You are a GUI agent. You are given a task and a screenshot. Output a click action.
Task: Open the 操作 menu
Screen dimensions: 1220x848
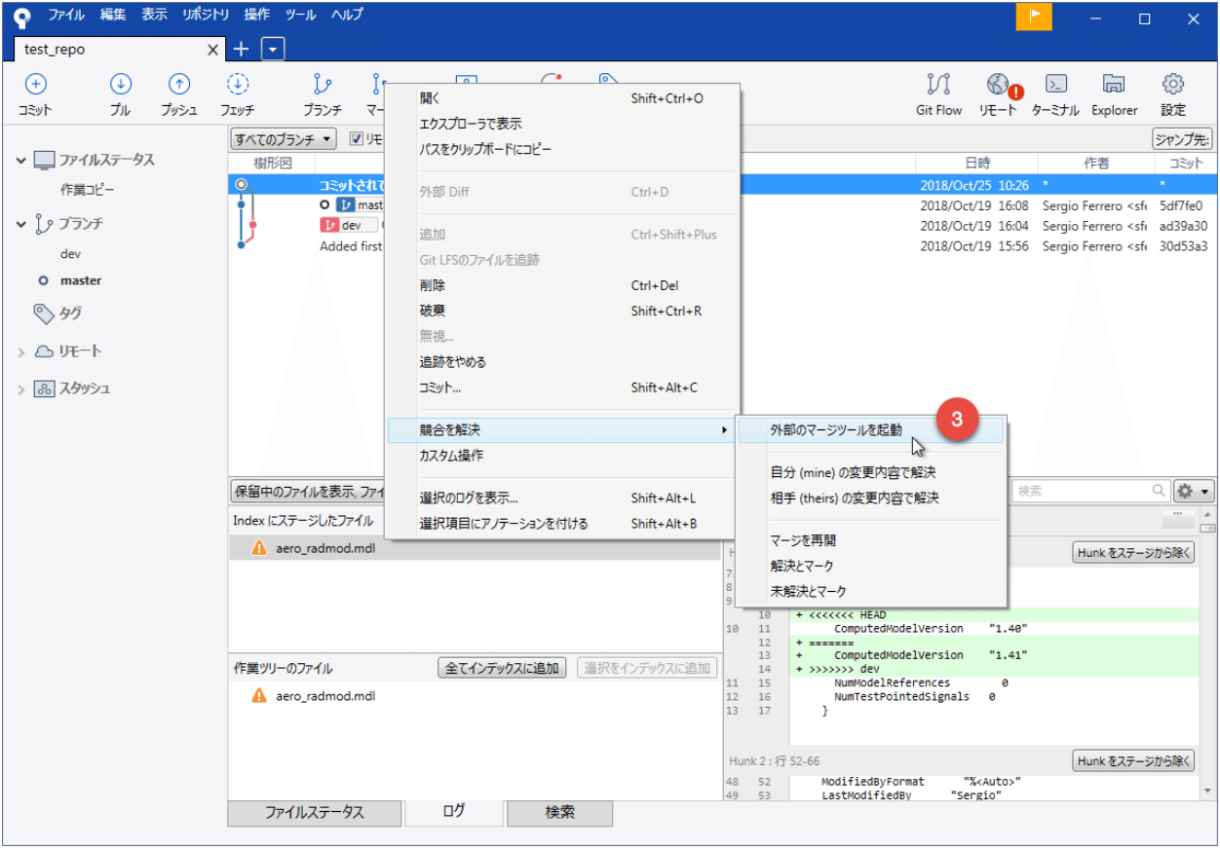coord(257,16)
